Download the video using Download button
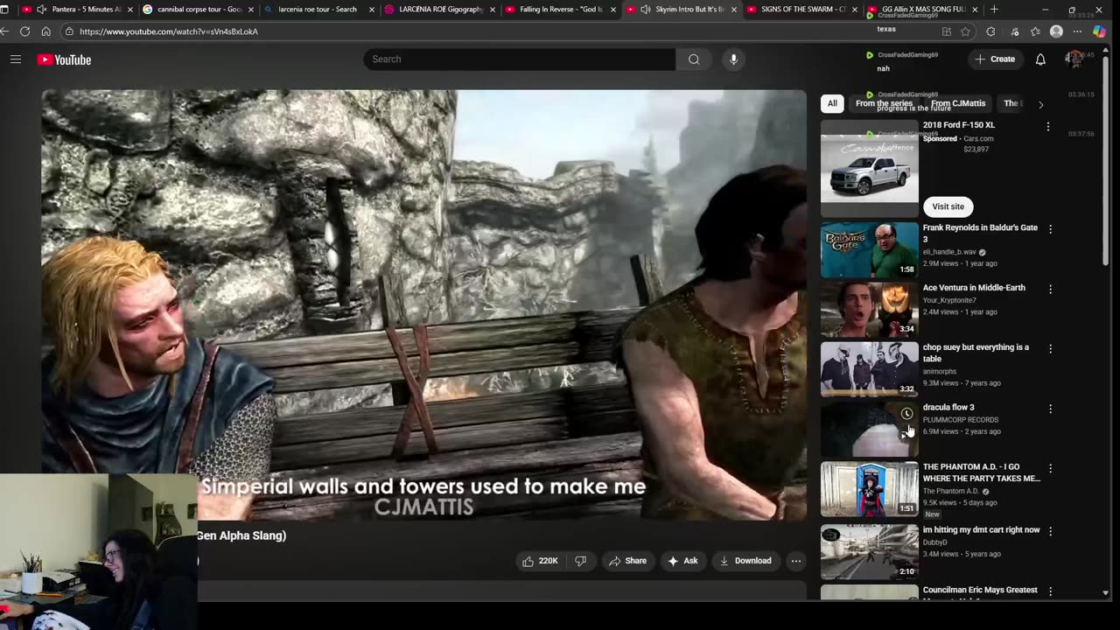The width and height of the screenshot is (1120, 630). tap(745, 561)
